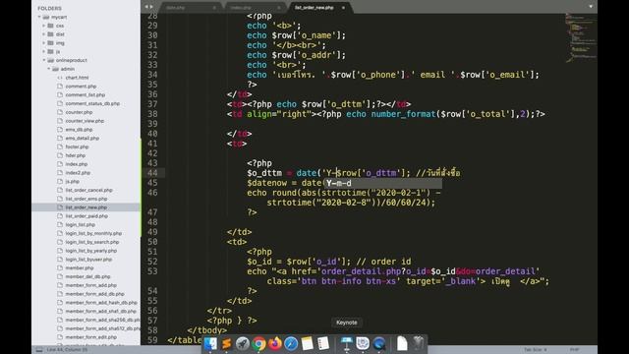Open login_list_by_search.php in sidebar

(x=92, y=242)
